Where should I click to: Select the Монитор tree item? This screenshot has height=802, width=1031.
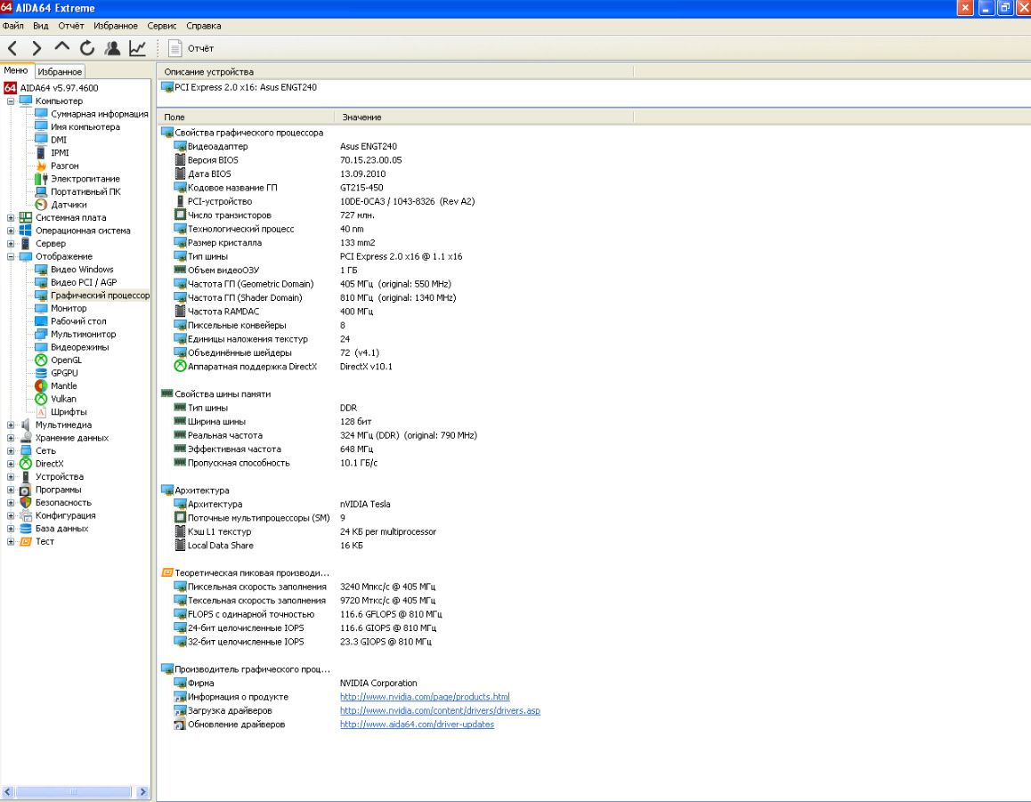[69, 308]
